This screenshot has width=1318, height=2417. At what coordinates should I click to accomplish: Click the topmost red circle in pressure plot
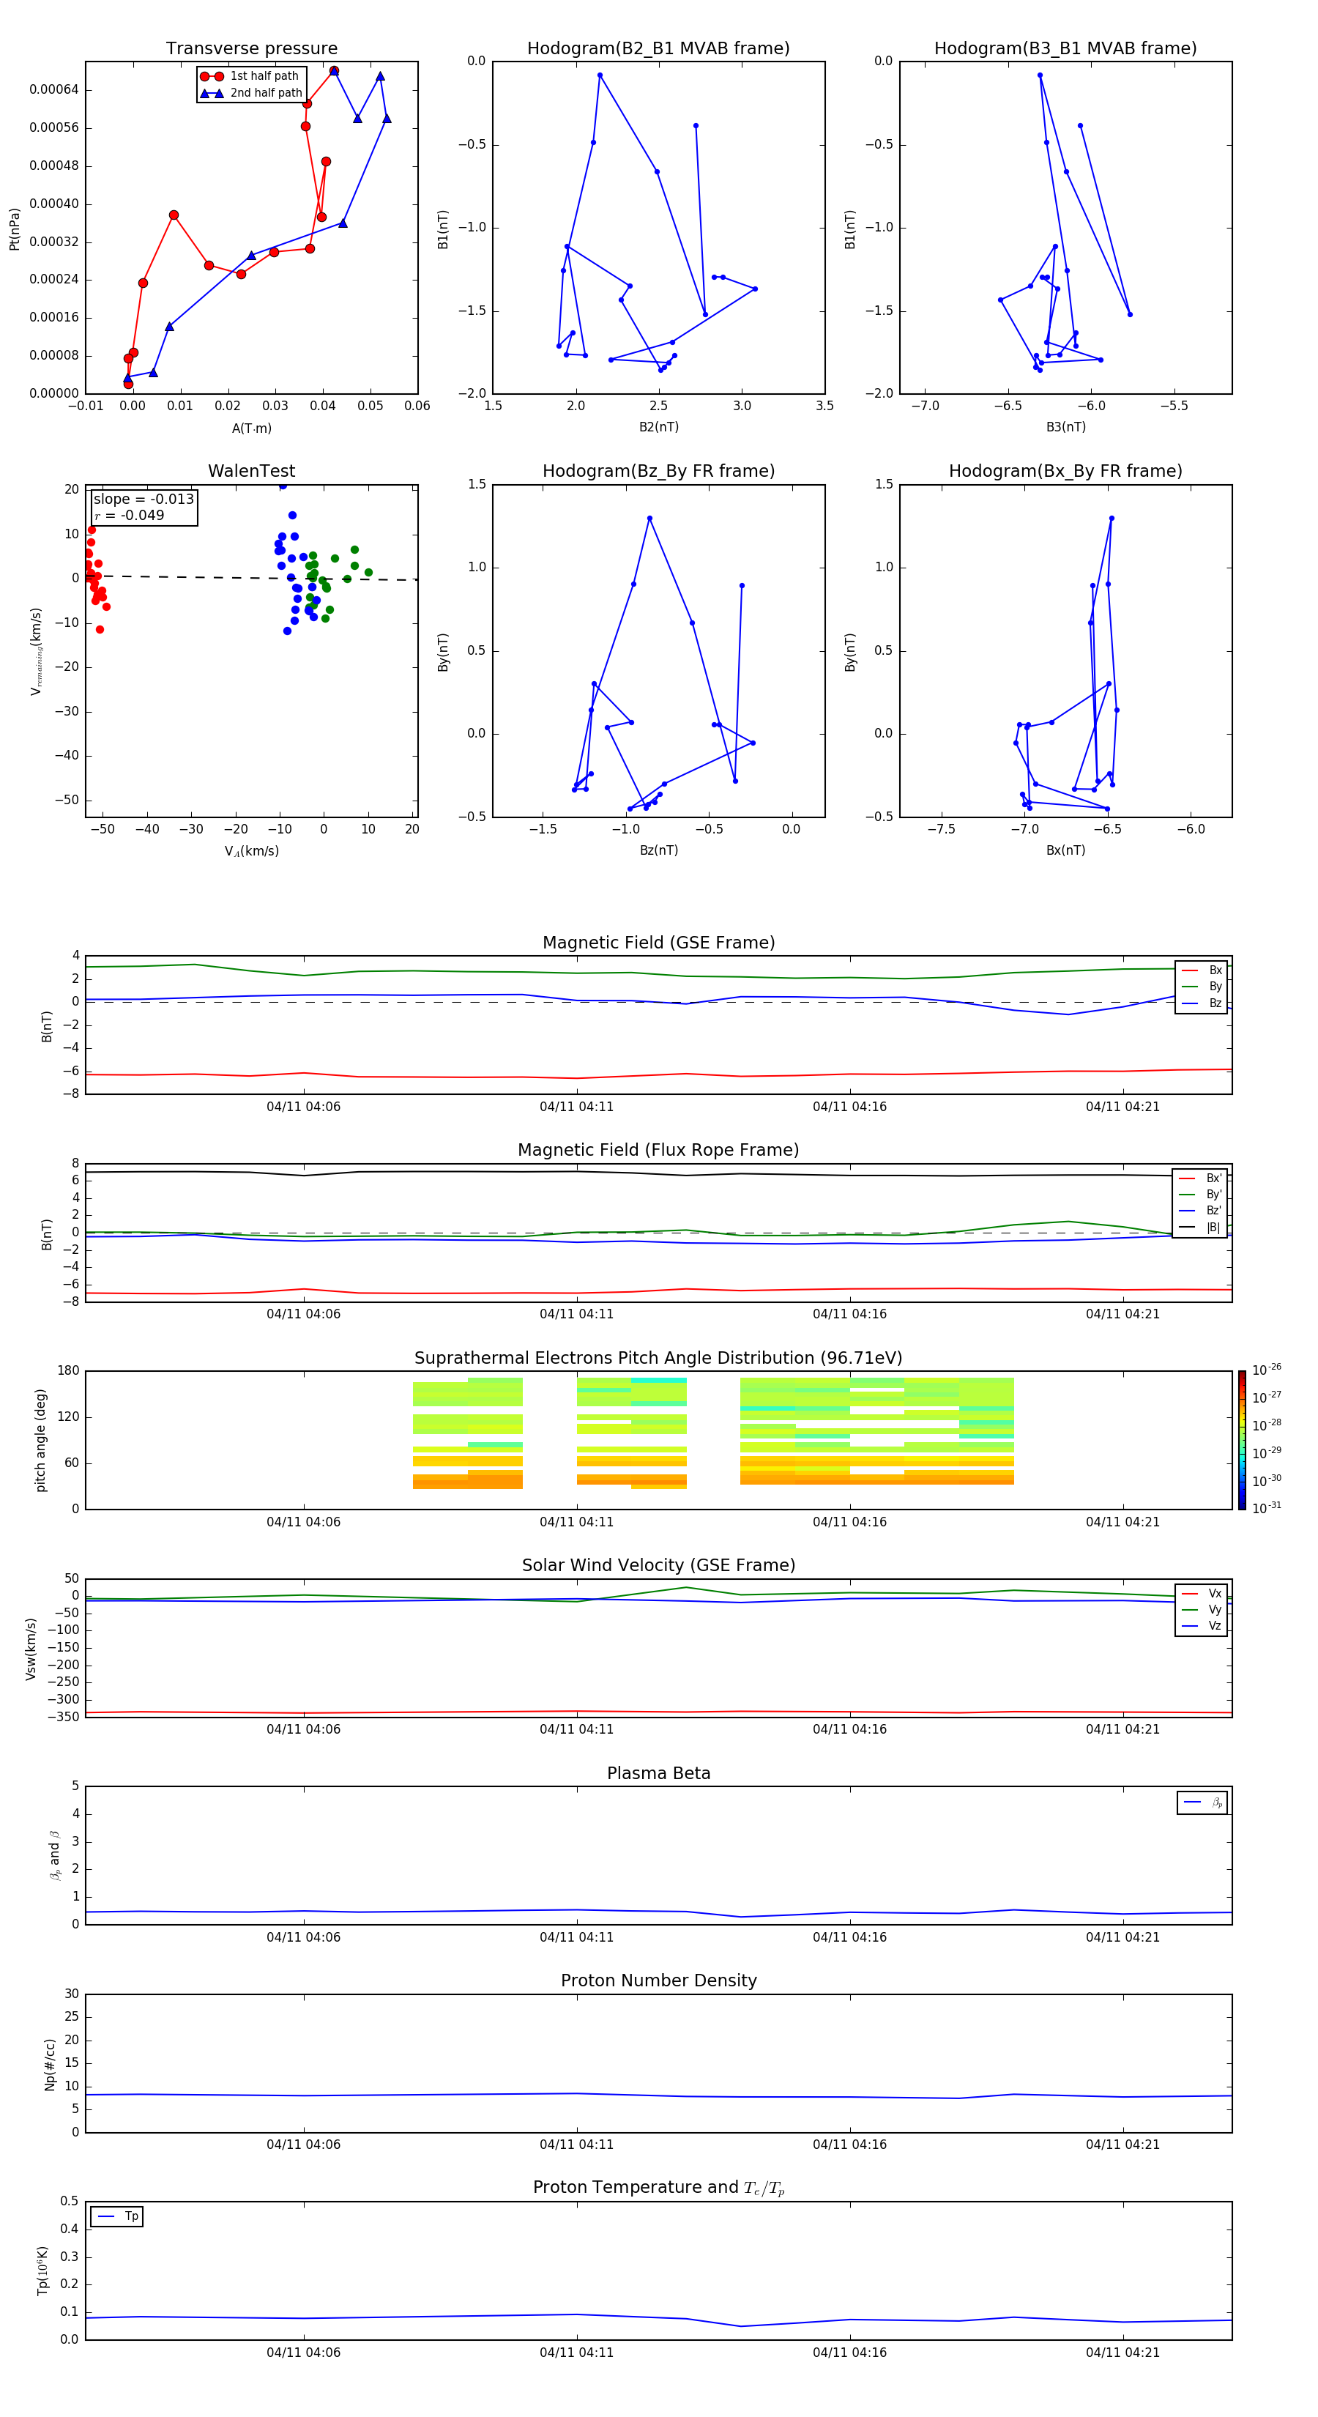coord(334,71)
